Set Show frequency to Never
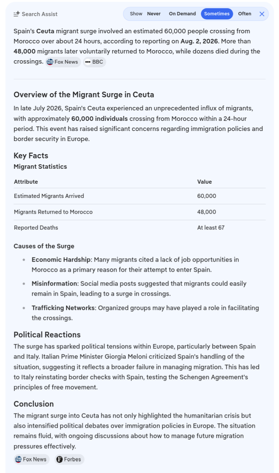The height and width of the screenshot is (473, 279). pos(154,14)
